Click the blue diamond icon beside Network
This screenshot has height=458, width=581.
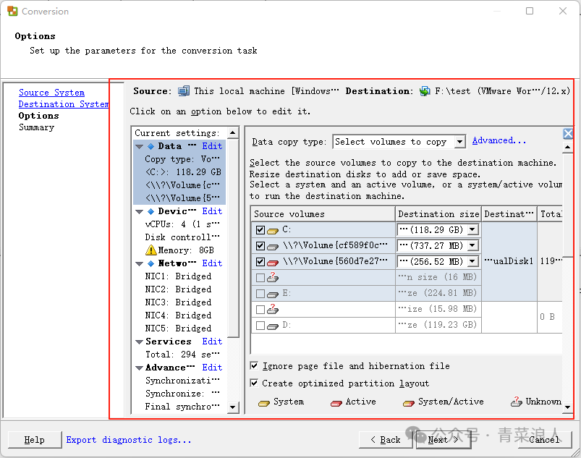pos(150,263)
